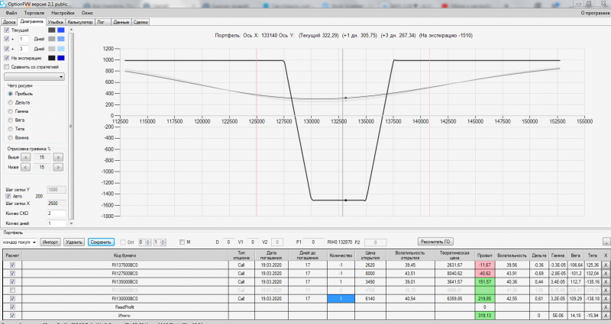Delete the RI127500BC0 row with its X button
The image size is (611, 324).
606,274
